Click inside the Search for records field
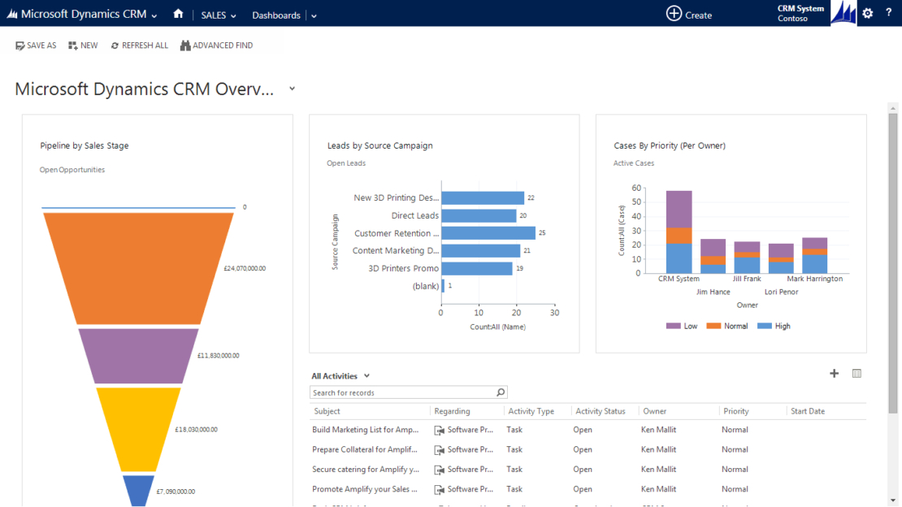The image size is (902, 507). pos(390,391)
